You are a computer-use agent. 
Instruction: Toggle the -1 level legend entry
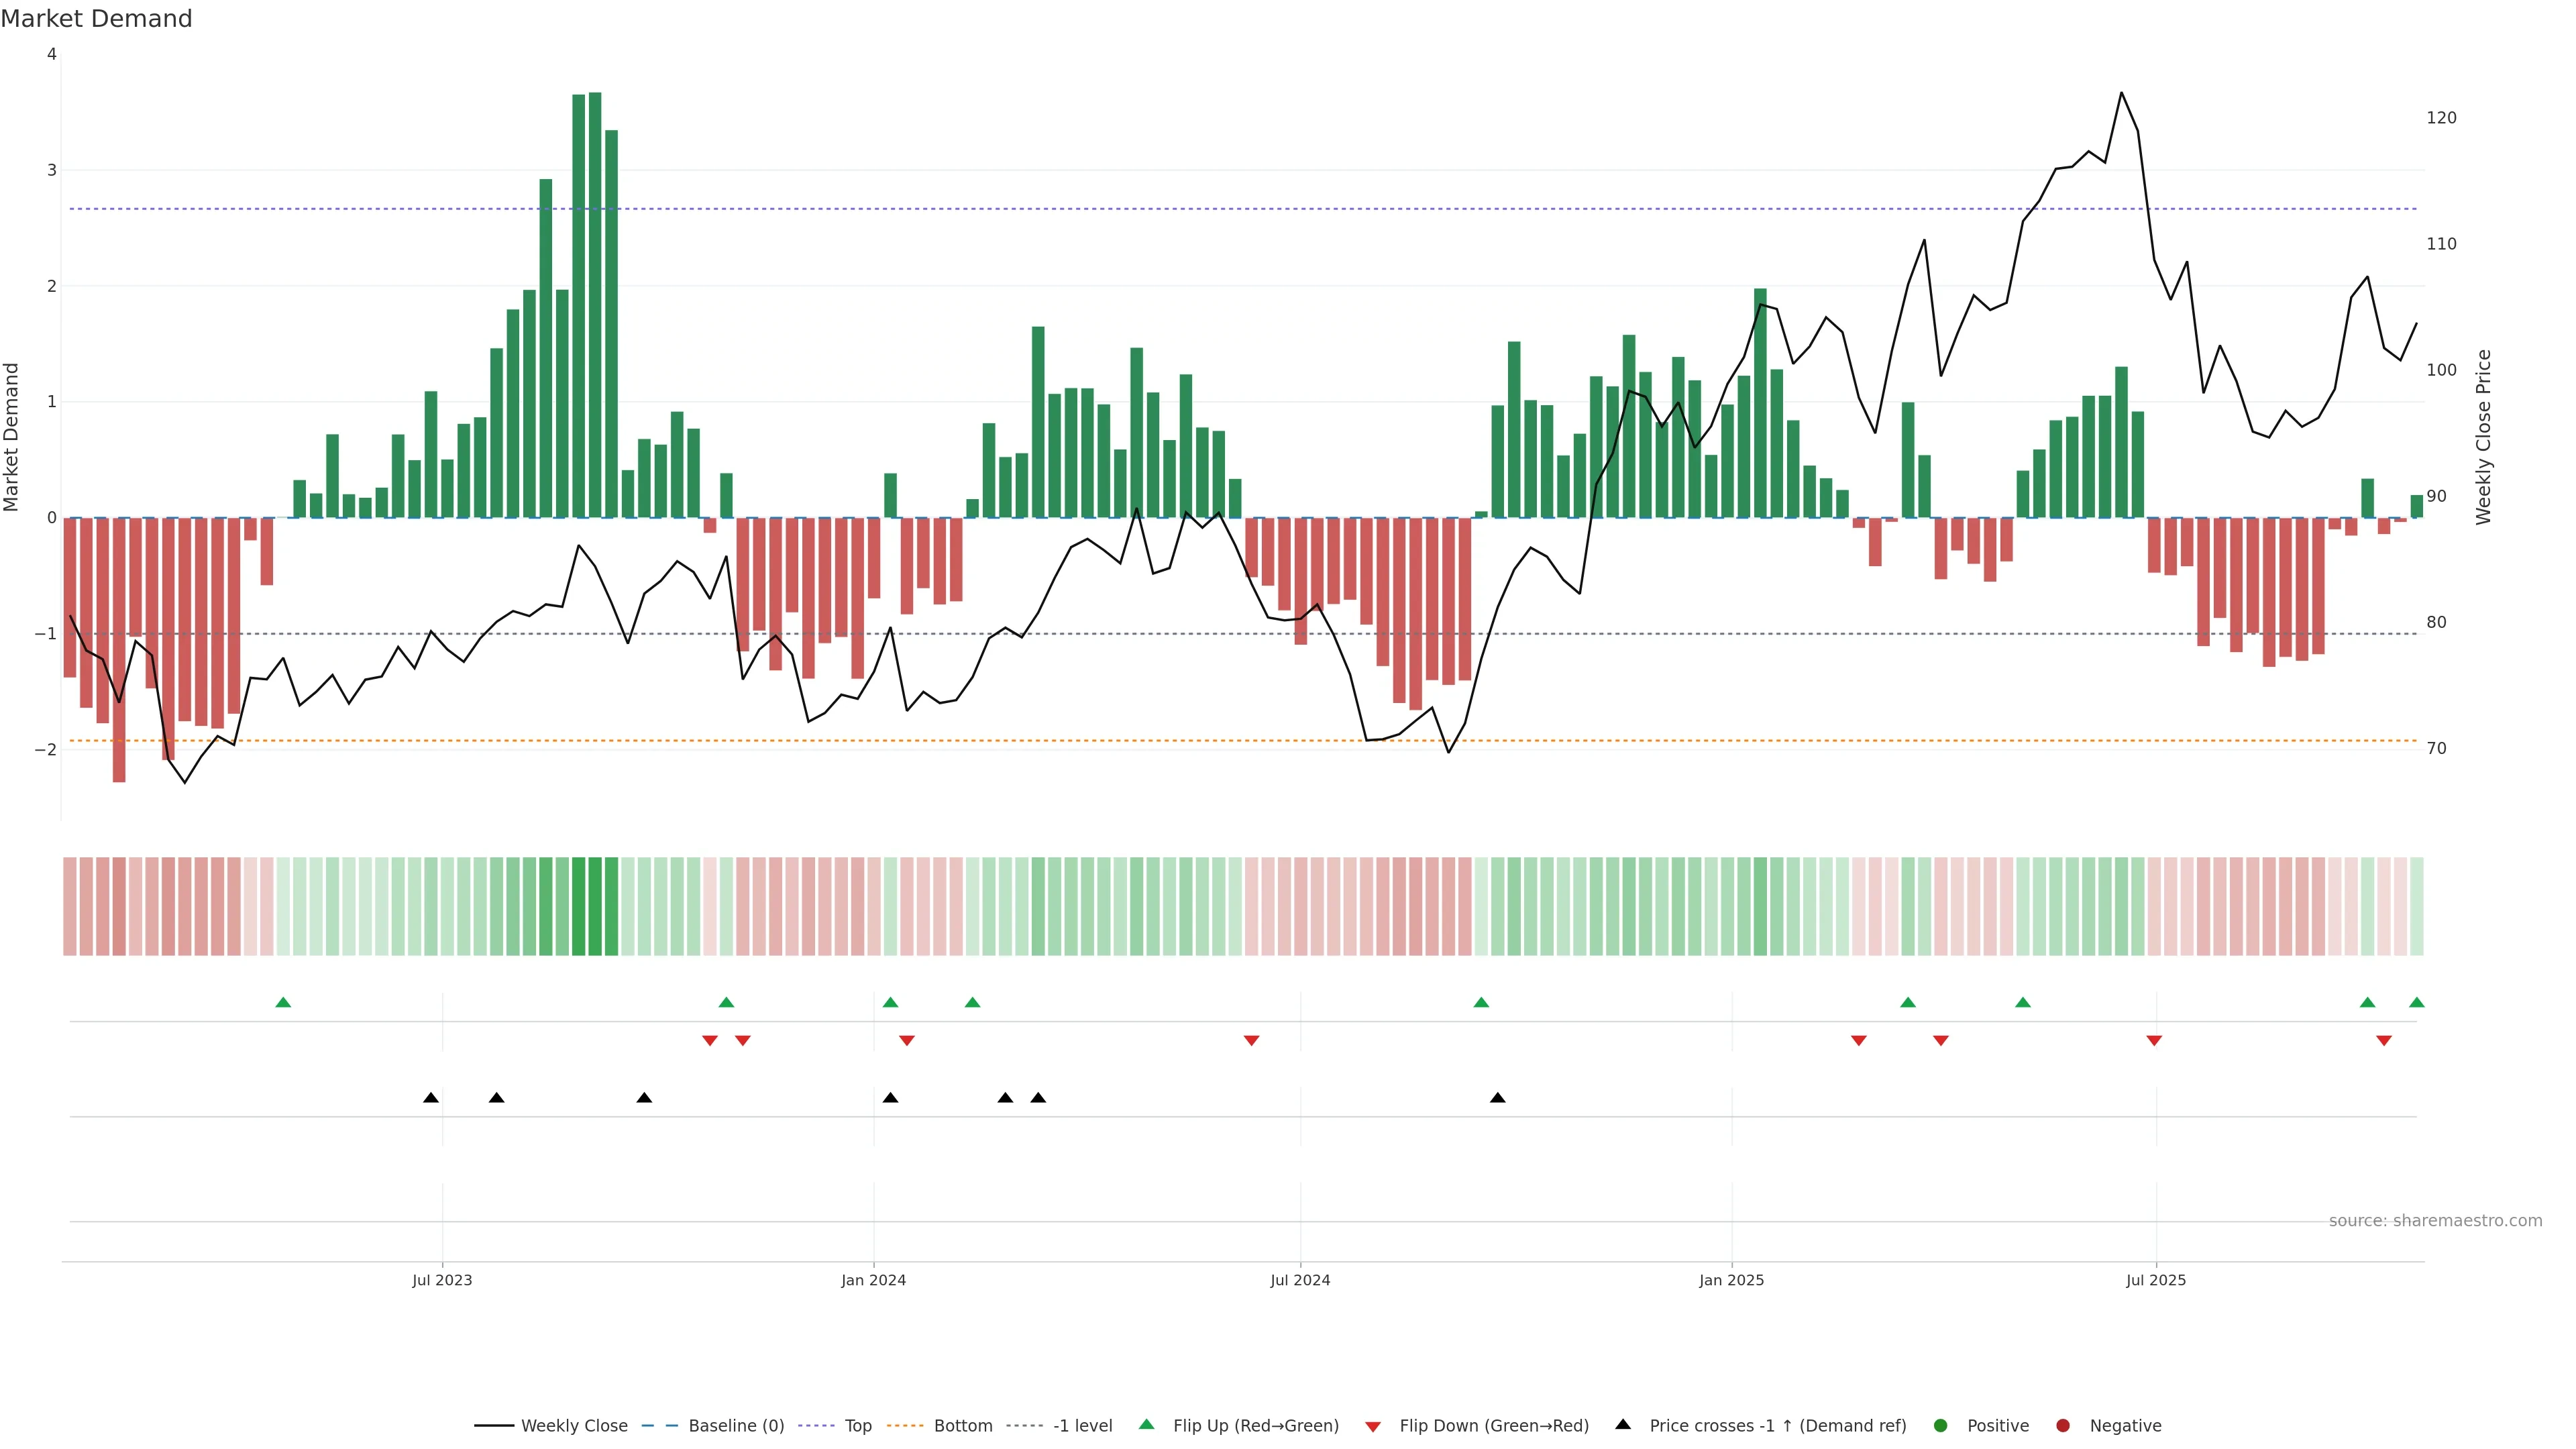click(x=1082, y=1425)
